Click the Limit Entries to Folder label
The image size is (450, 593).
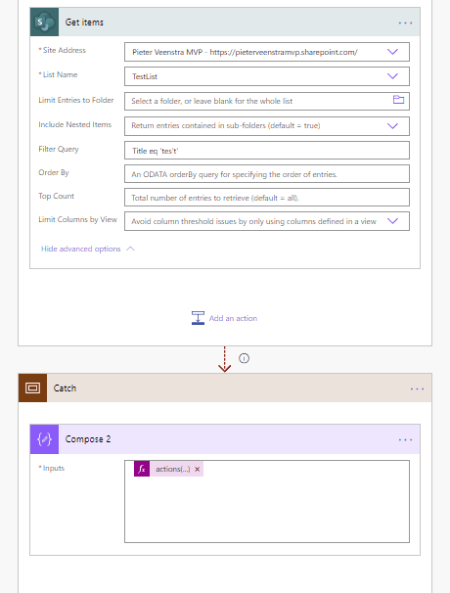tap(76, 100)
